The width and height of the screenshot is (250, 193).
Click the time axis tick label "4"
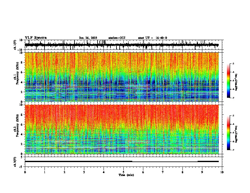tap(104, 172)
